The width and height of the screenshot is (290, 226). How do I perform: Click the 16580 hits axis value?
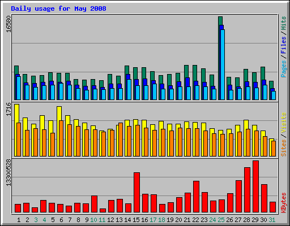click(x=8, y=24)
